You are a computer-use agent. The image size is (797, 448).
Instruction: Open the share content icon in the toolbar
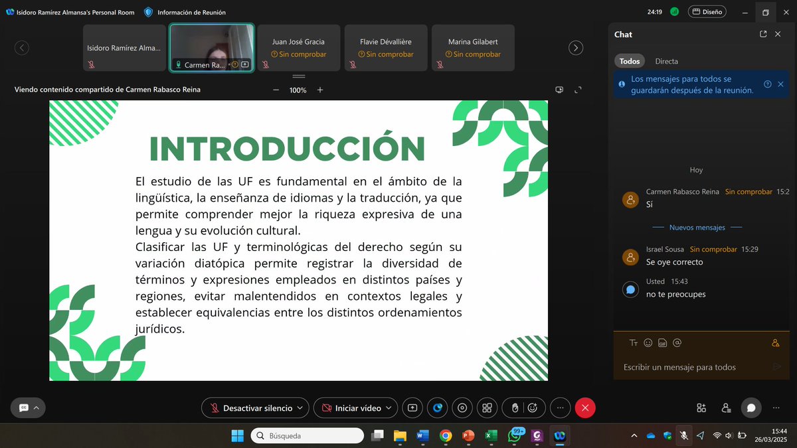(412, 408)
